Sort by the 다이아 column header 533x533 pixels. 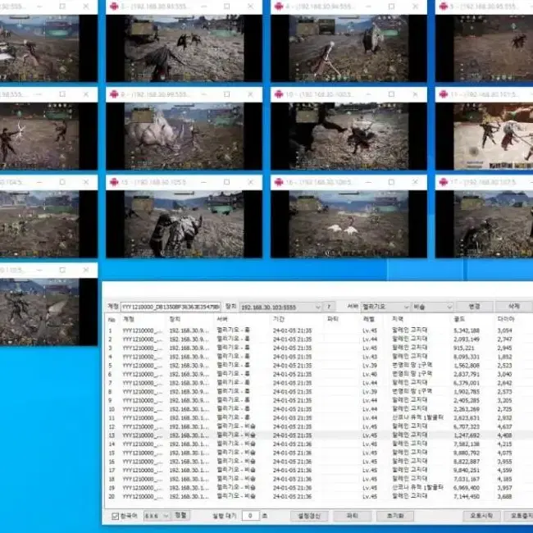(506, 319)
